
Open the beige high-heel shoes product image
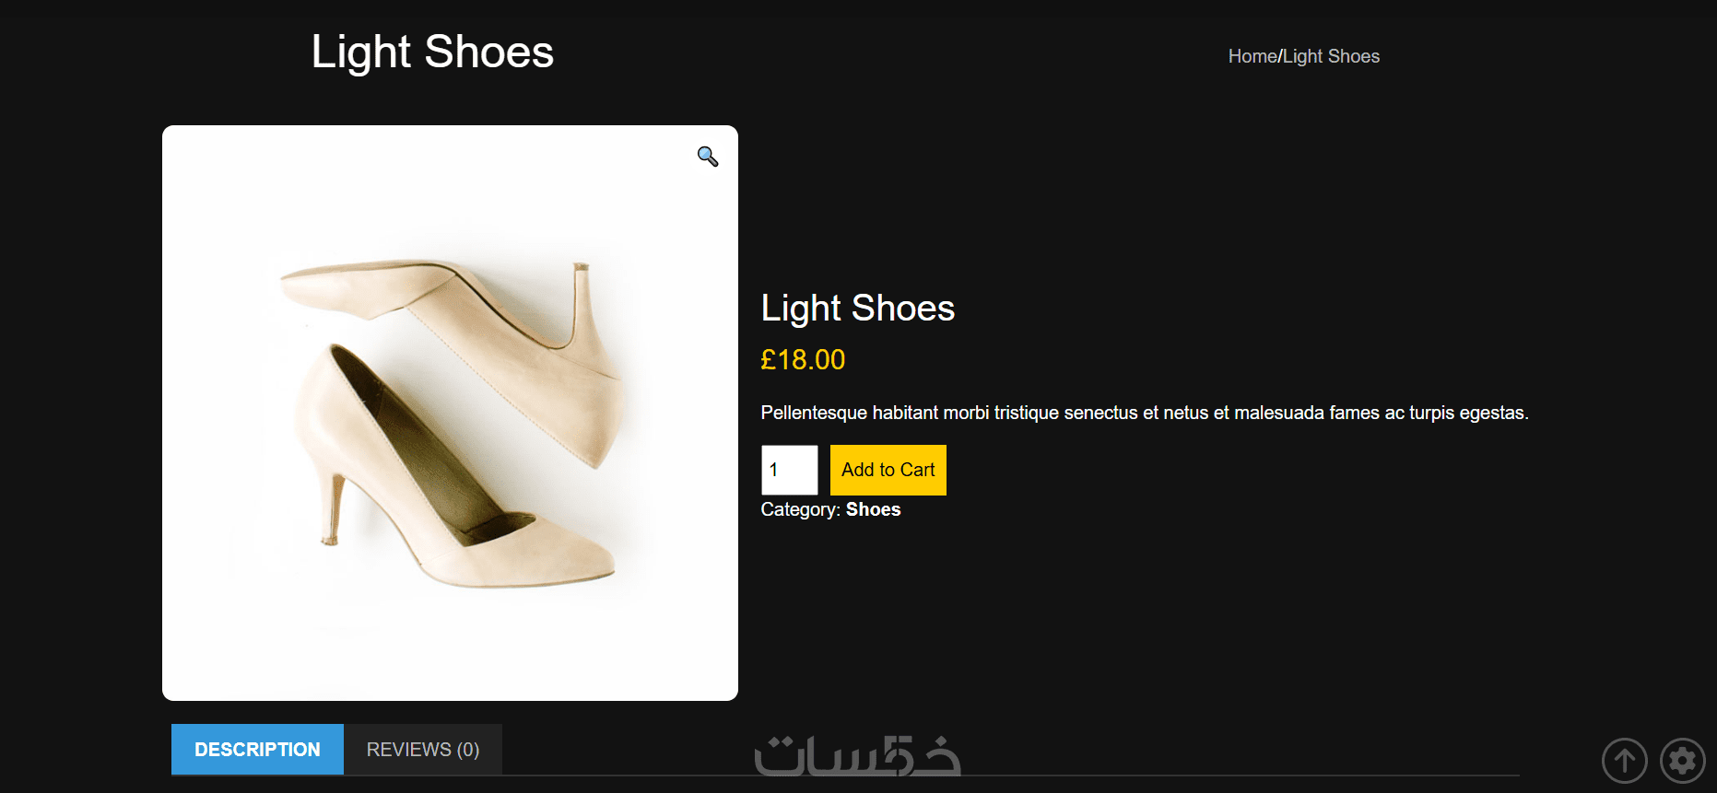(450, 413)
